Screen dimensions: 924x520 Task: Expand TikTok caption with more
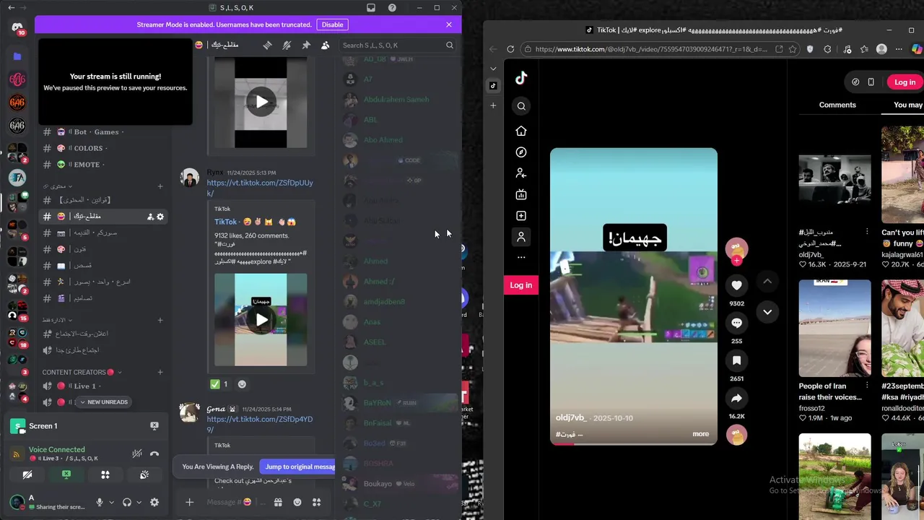pos(700,434)
